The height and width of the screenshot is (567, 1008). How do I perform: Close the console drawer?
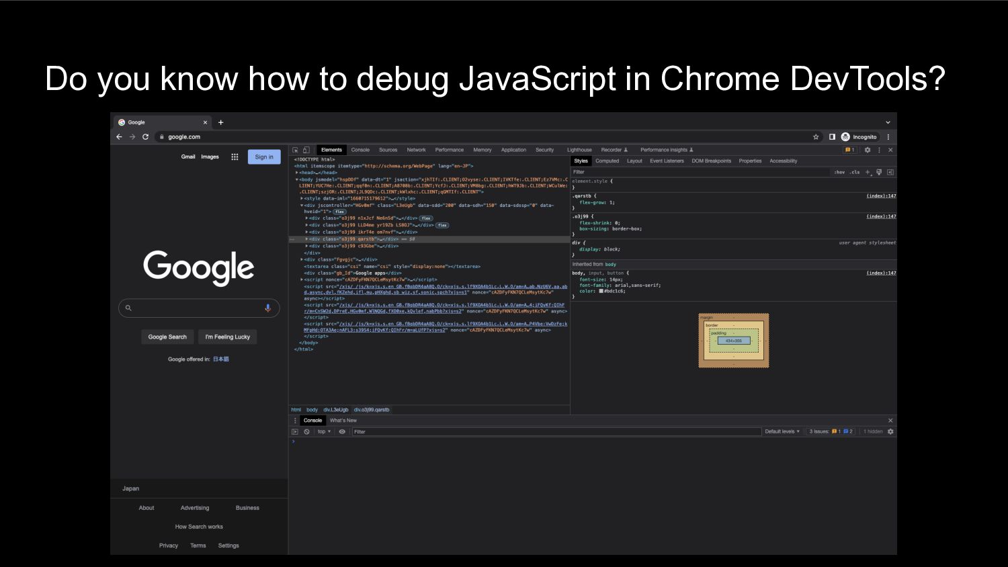[890, 421]
